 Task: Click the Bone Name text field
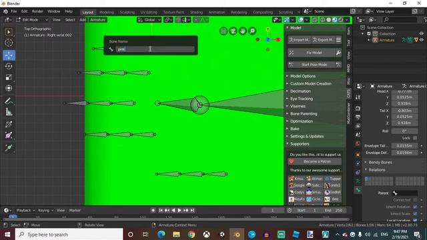tap(155, 49)
